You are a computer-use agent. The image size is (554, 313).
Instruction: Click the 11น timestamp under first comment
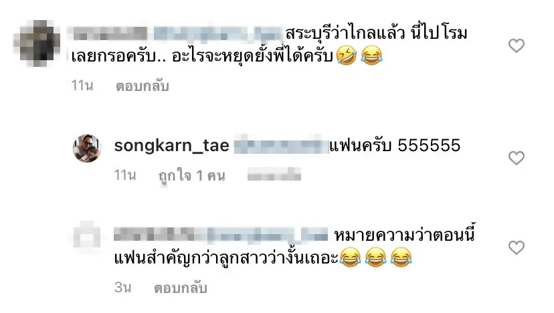click(x=82, y=86)
